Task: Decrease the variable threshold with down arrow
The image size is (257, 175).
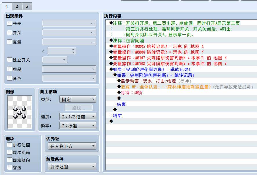Action: pos(73,52)
